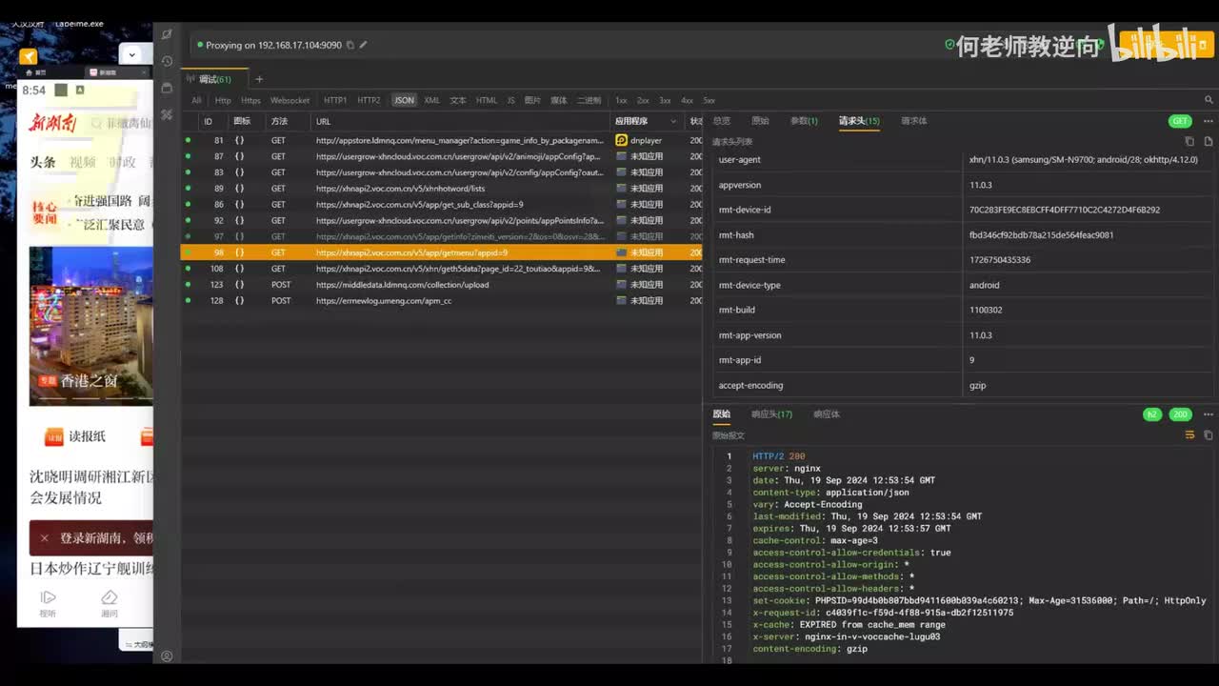Click the rmt-device-id header value
The width and height of the screenshot is (1219, 686).
1064,210
